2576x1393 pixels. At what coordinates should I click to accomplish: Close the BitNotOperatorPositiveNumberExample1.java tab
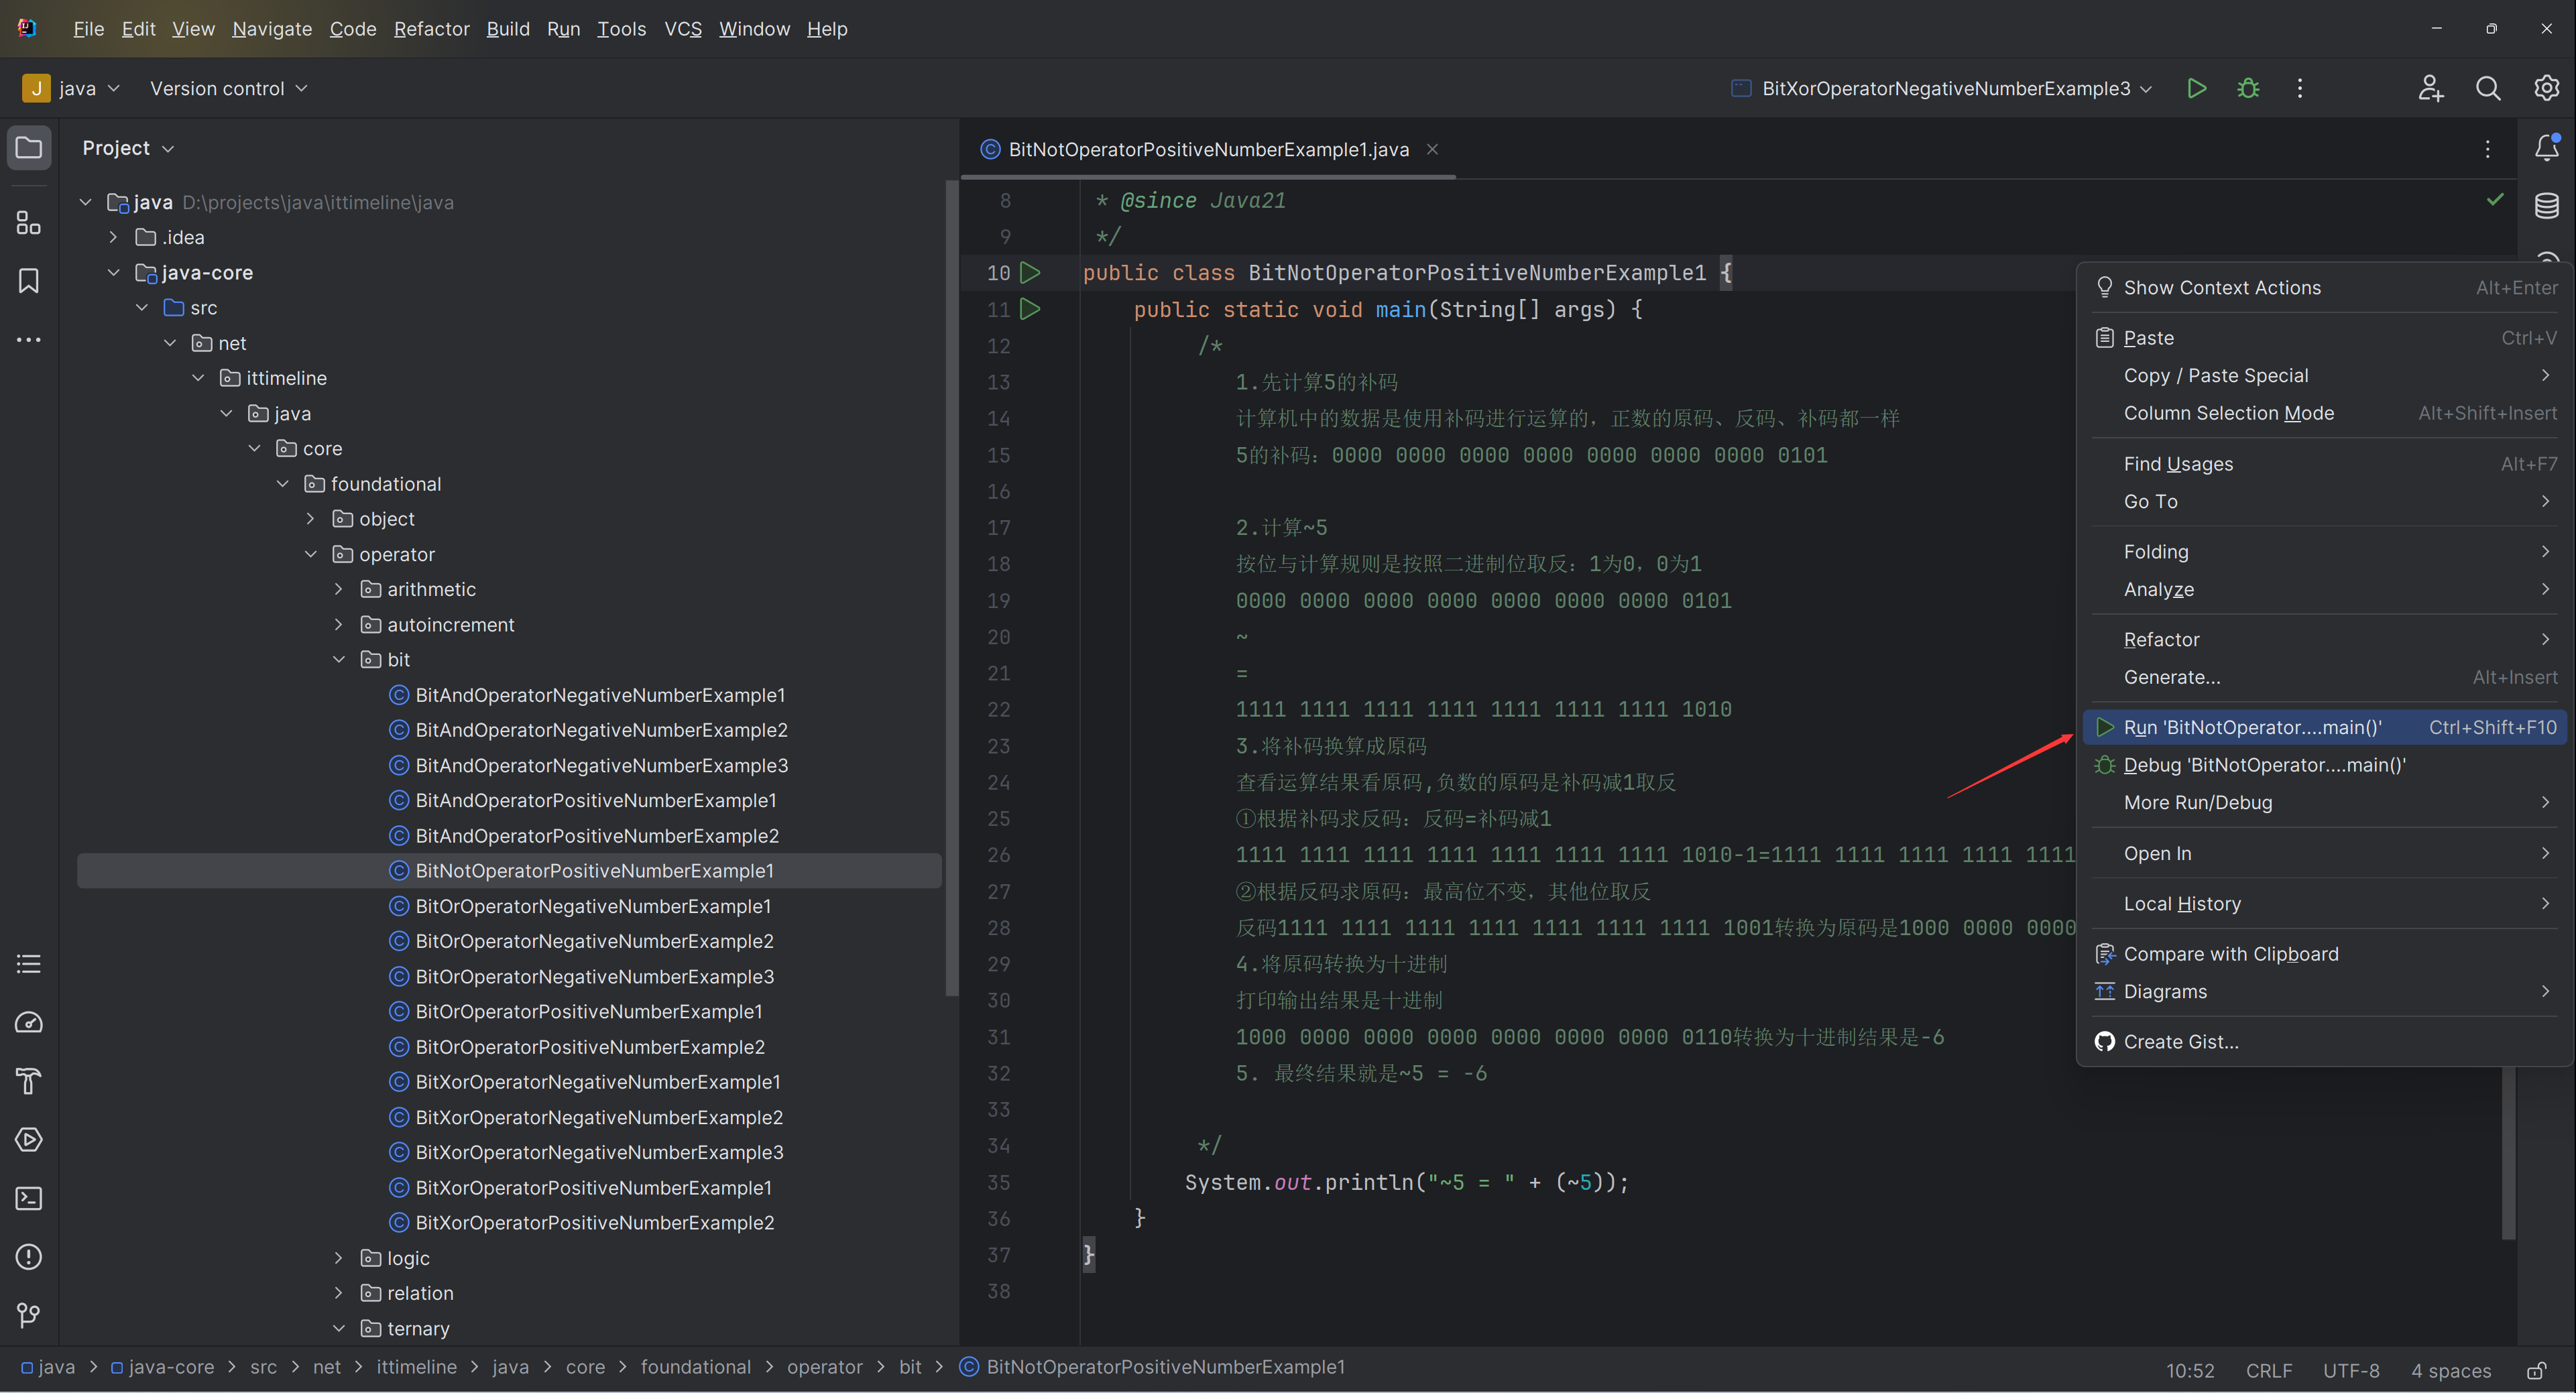tap(1432, 149)
